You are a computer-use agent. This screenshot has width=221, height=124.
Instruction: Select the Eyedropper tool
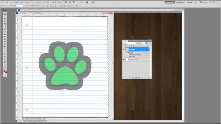[x=5, y=26]
